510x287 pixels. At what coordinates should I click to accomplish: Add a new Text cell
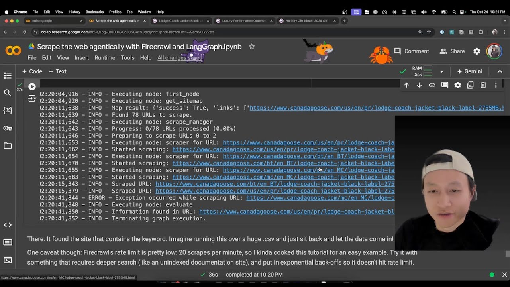tap(57, 71)
